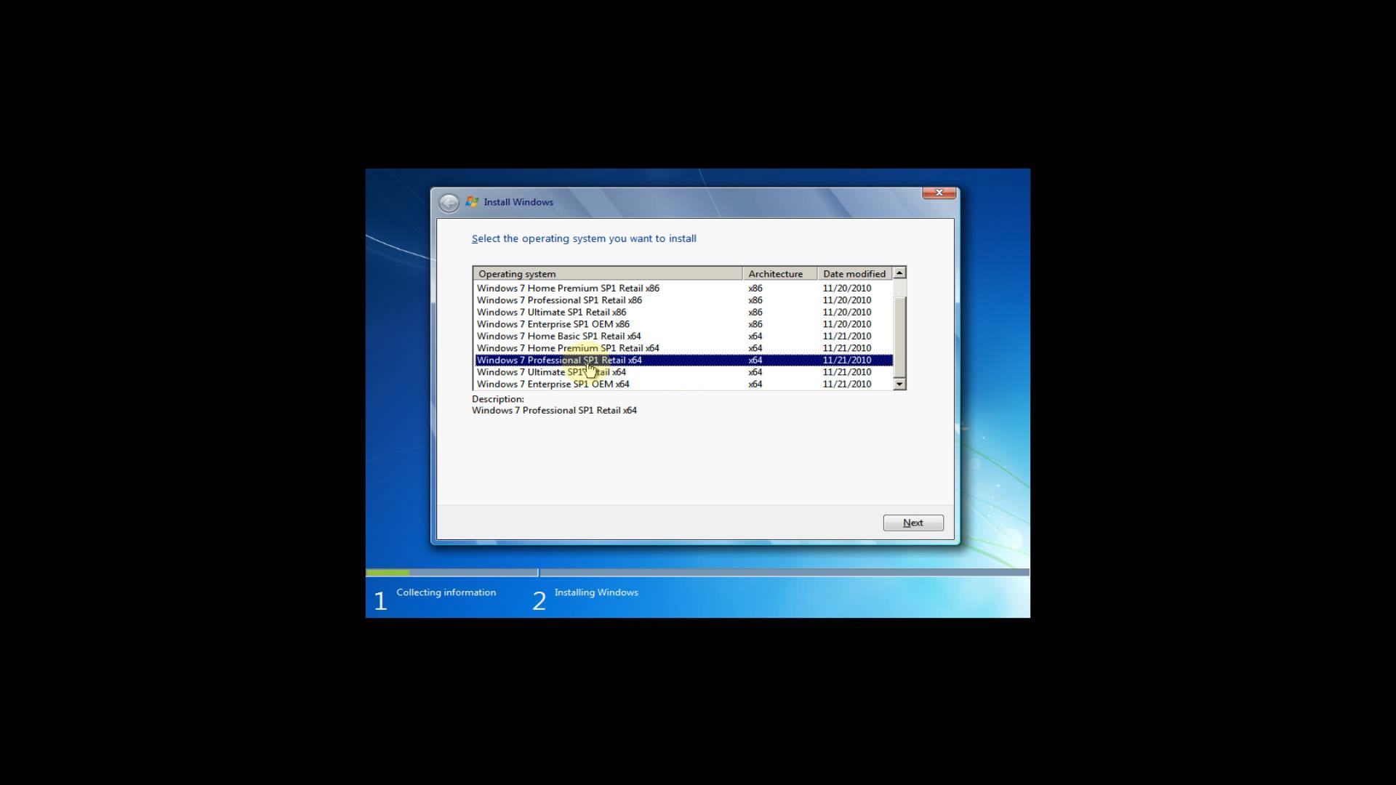
Task: Select Windows 7 Ultimate SP1 Retail x86
Action: (683, 312)
